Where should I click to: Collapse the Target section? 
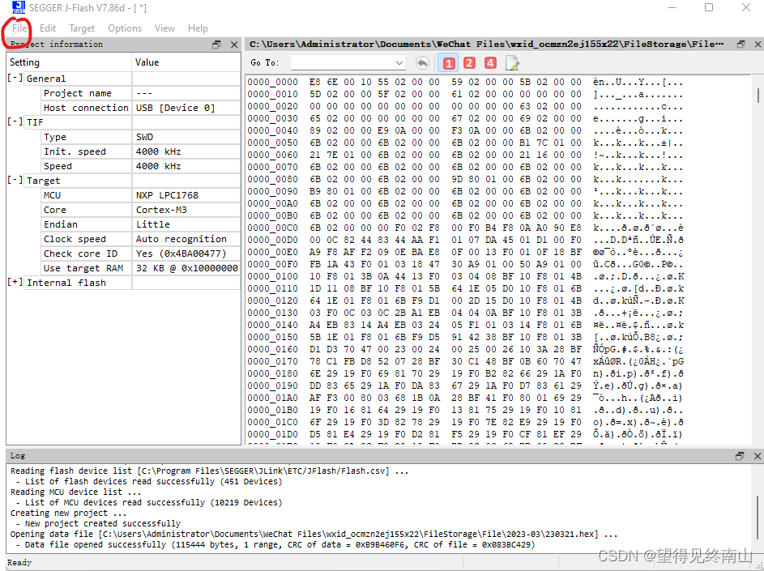coord(15,181)
